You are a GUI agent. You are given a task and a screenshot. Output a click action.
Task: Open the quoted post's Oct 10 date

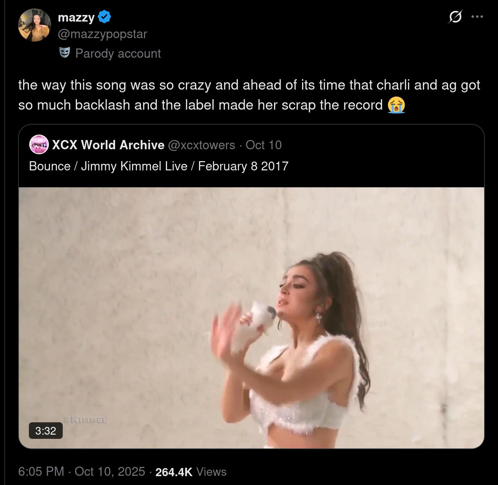click(264, 145)
